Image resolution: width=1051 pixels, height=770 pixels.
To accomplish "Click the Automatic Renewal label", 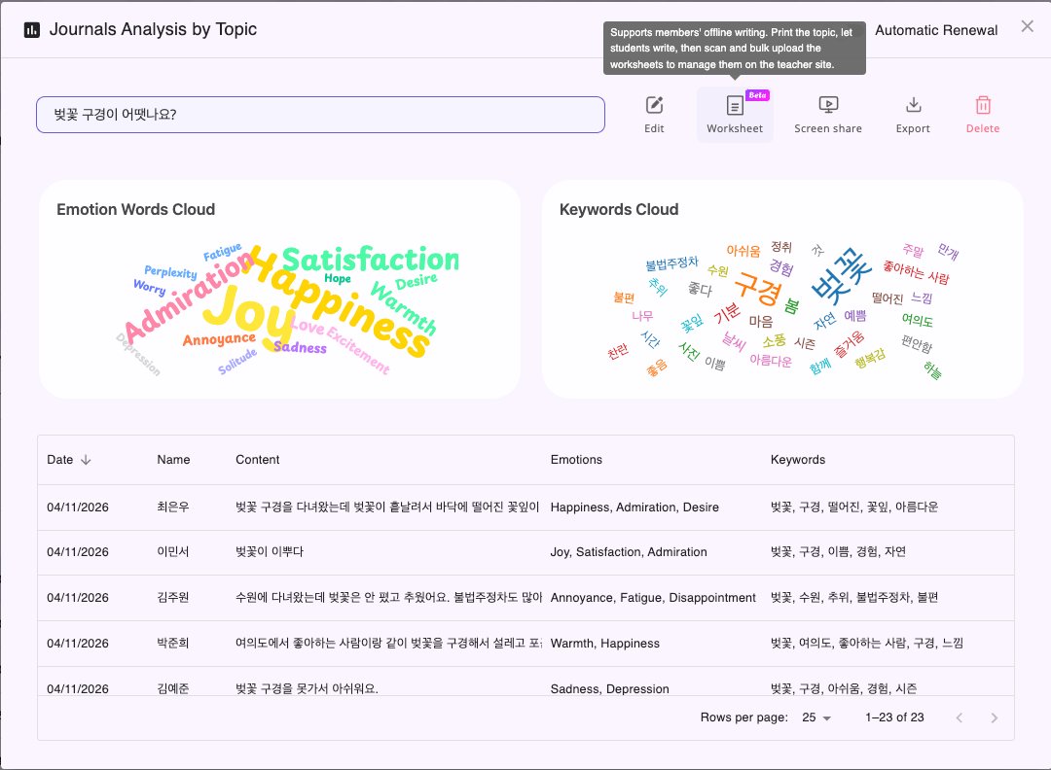I will pos(936,30).
